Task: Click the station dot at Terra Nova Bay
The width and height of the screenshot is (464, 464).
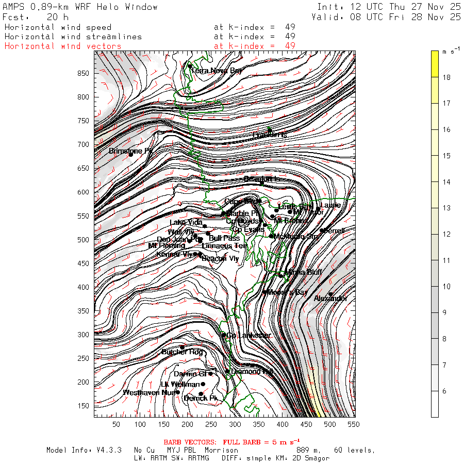Action: tap(190, 65)
